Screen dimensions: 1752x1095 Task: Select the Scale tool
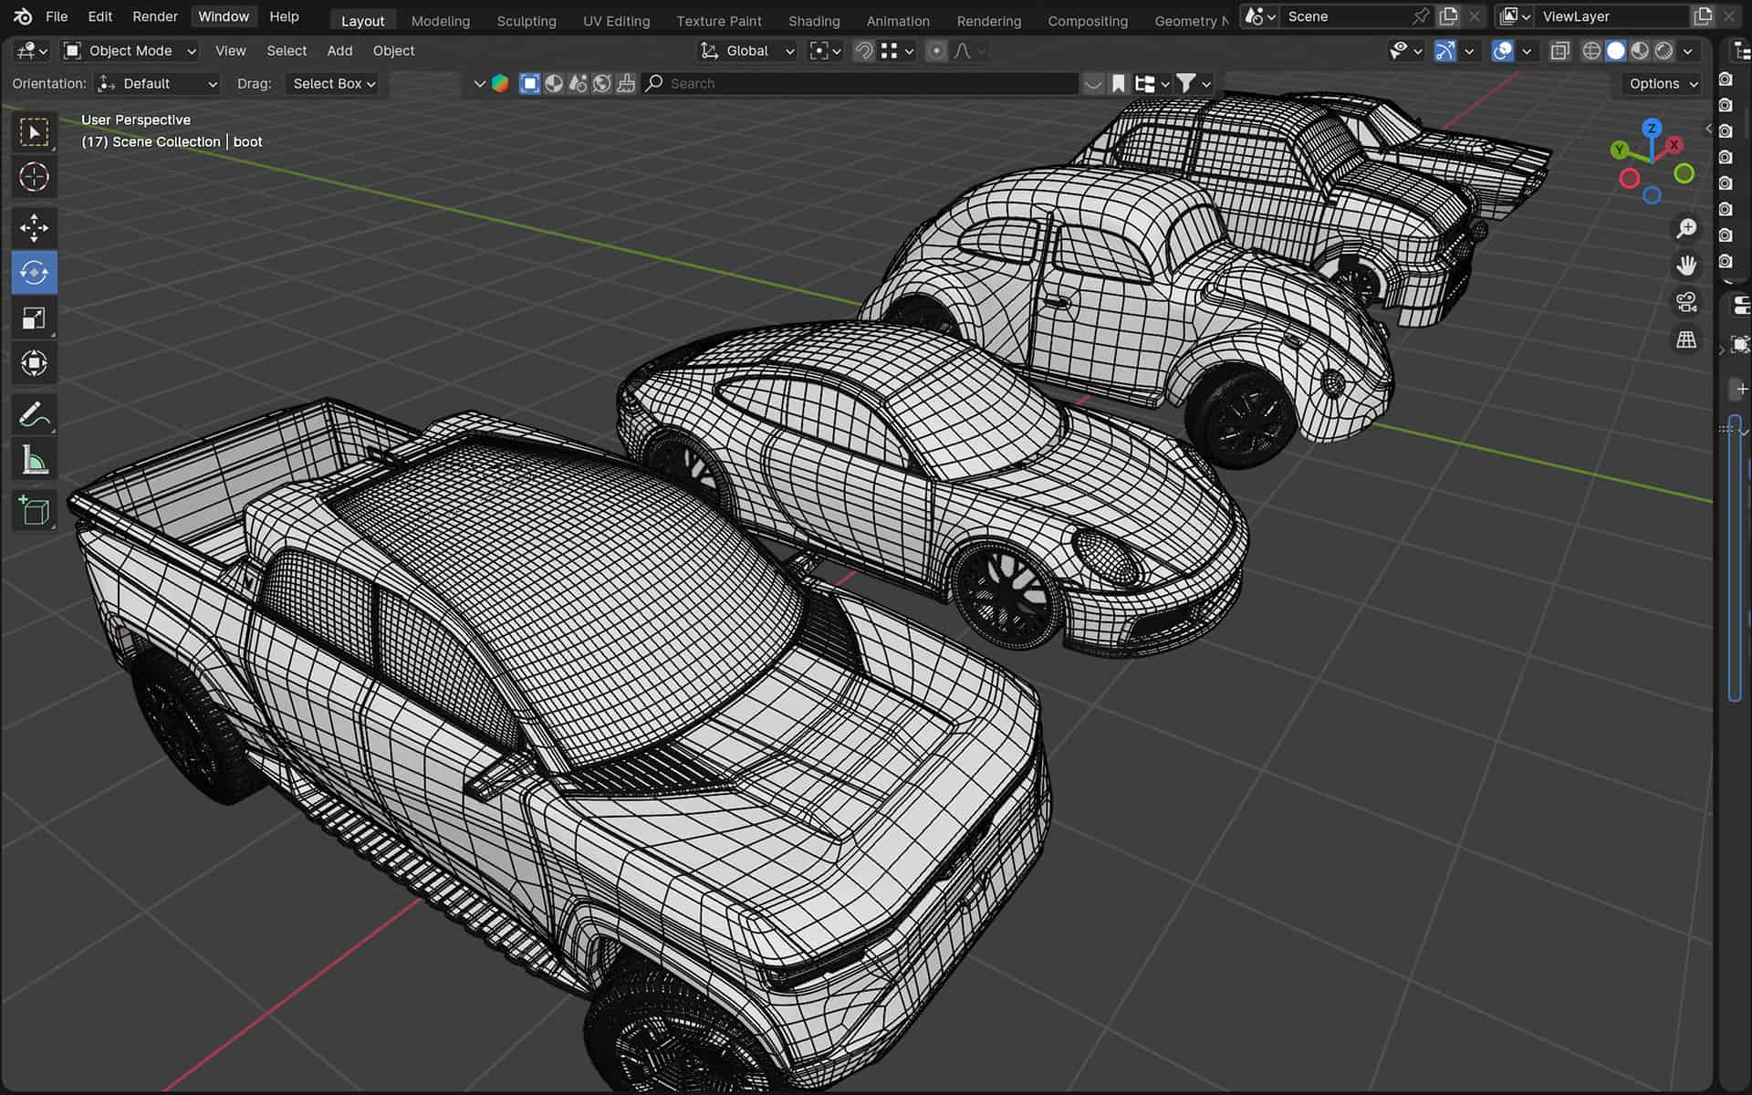[x=34, y=318]
